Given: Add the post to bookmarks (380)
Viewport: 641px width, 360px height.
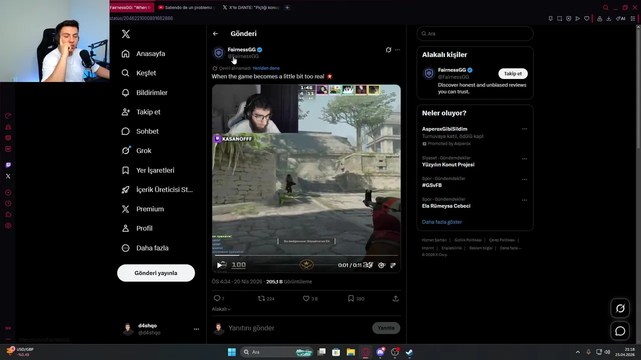Looking at the screenshot, I should (x=351, y=298).
